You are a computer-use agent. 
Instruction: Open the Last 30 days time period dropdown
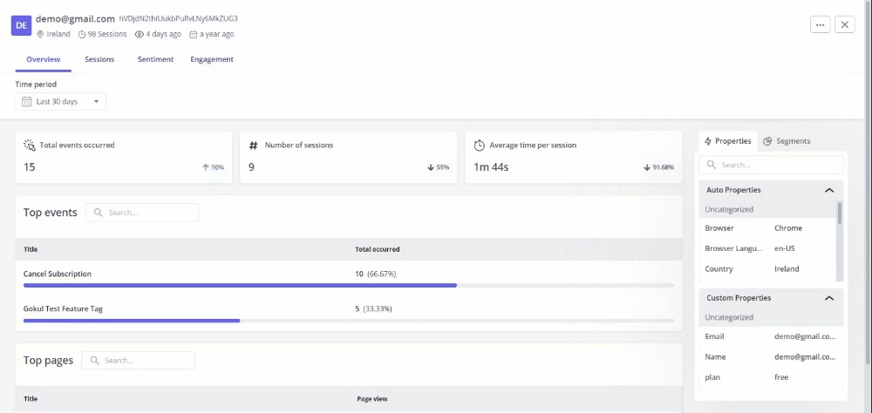point(61,102)
